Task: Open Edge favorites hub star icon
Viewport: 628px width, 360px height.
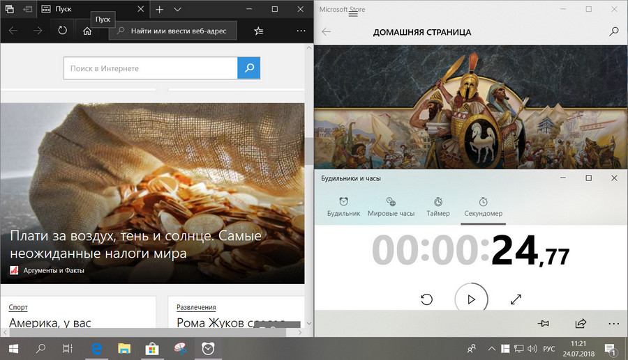Action: [x=259, y=31]
